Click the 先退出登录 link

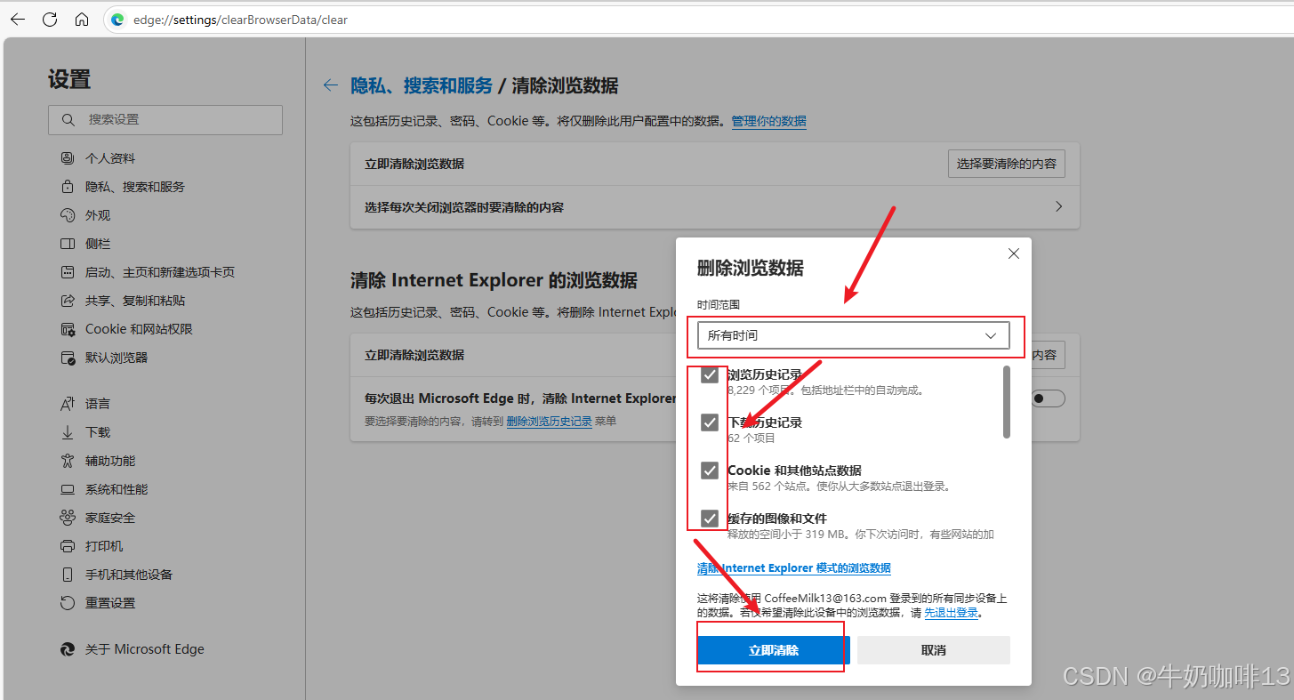pos(952,613)
